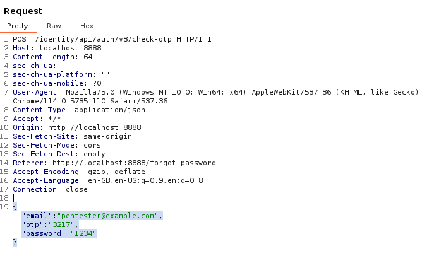This screenshot has height=256, width=434.
Task: Select the Pretty tab
Action: coord(18,26)
